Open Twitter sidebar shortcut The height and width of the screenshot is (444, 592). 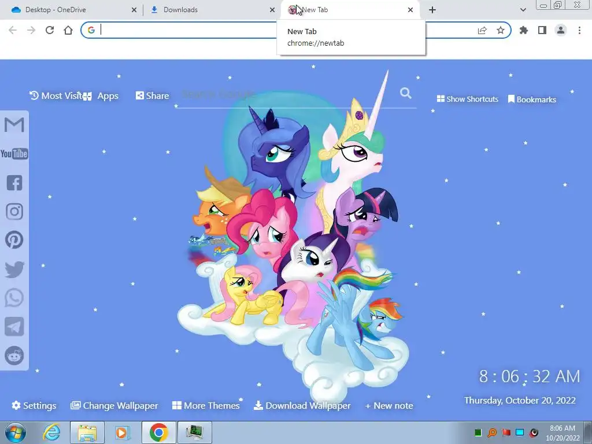click(14, 269)
